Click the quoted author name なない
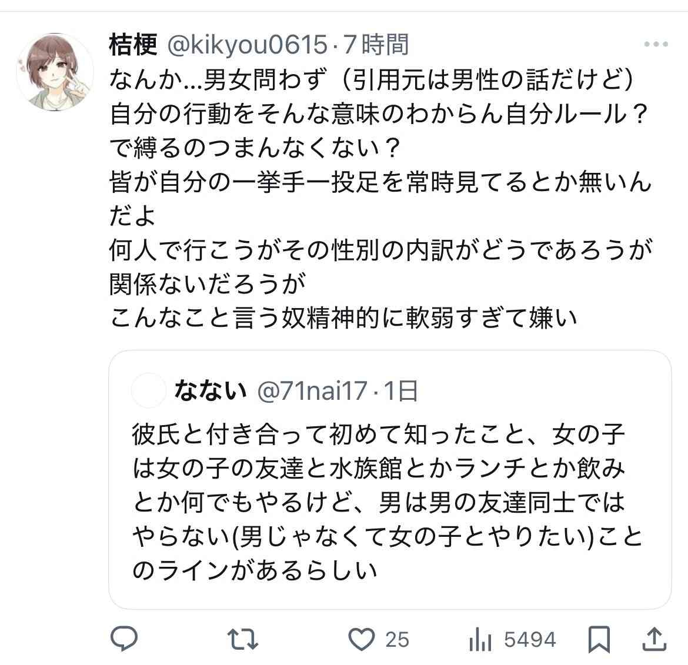688x665 pixels. point(210,390)
